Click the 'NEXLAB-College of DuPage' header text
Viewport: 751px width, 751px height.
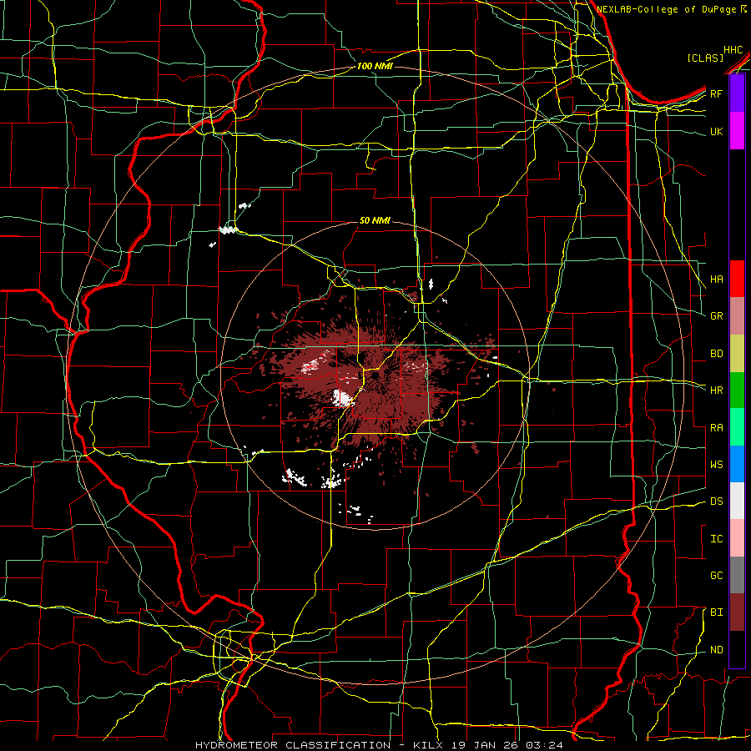tap(668, 9)
